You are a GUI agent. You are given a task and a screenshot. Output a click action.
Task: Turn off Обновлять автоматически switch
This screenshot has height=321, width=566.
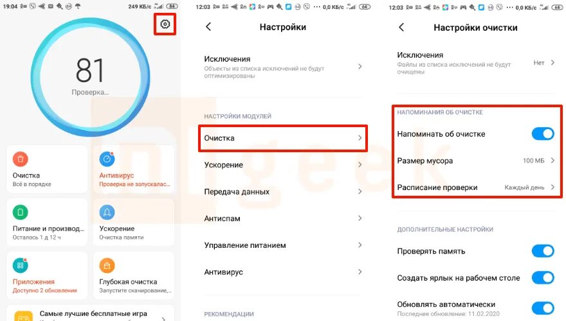543,308
